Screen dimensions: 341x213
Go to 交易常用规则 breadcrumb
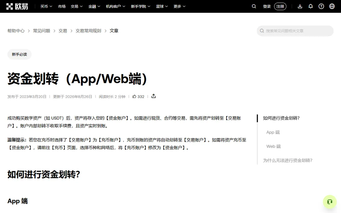[x=88, y=31]
